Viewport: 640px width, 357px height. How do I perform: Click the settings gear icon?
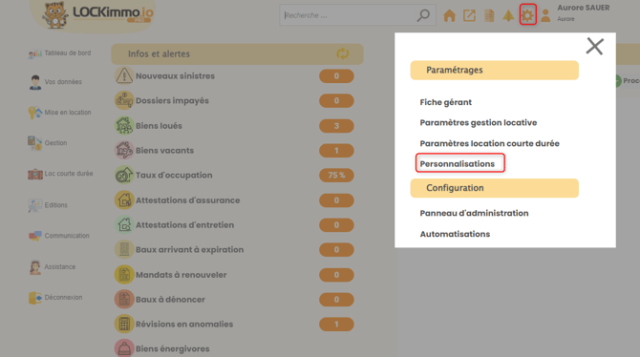pos(527,15)
